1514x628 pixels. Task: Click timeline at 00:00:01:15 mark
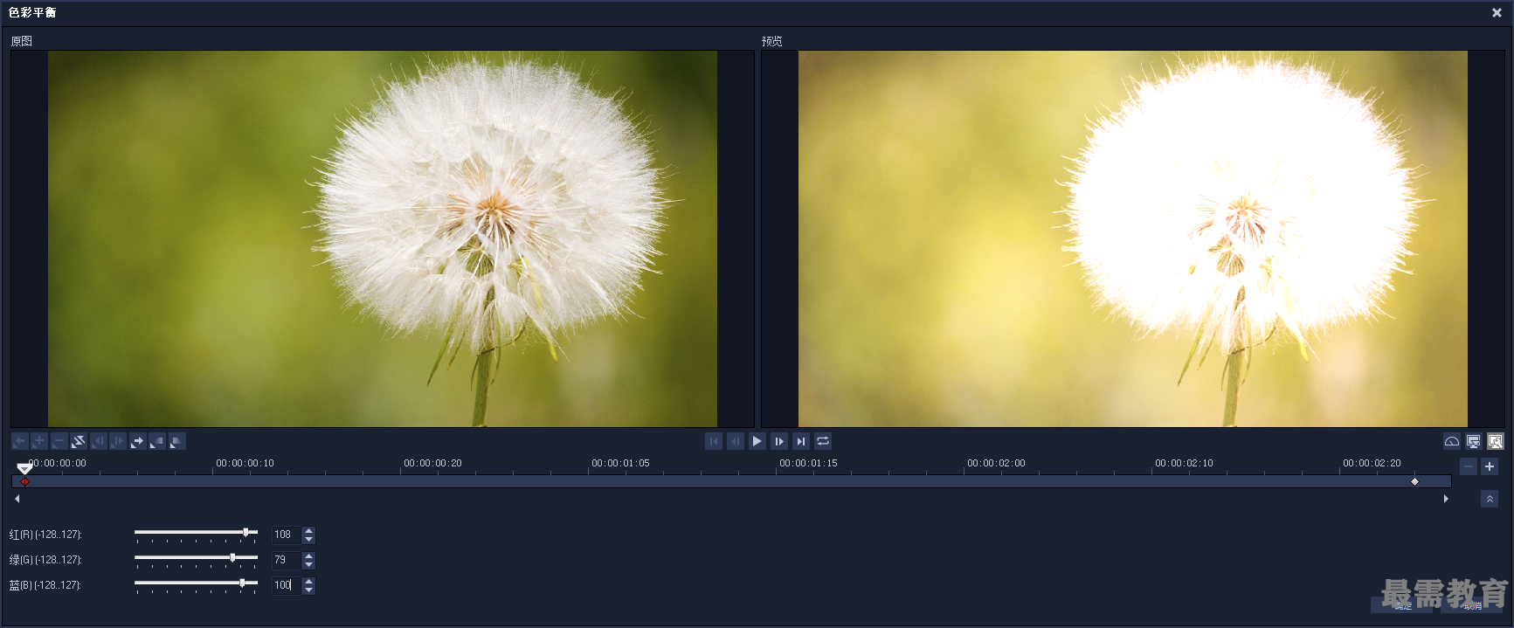coord(808,464)
